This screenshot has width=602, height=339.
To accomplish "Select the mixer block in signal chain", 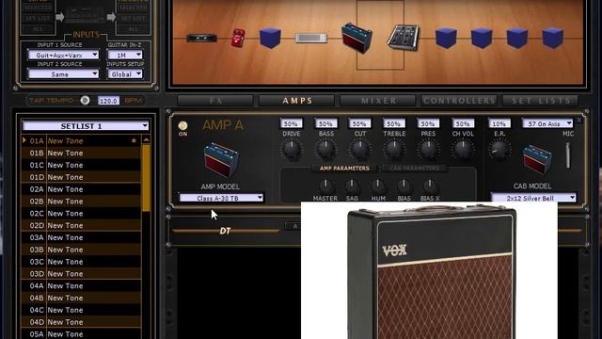I will click(404, 38).
